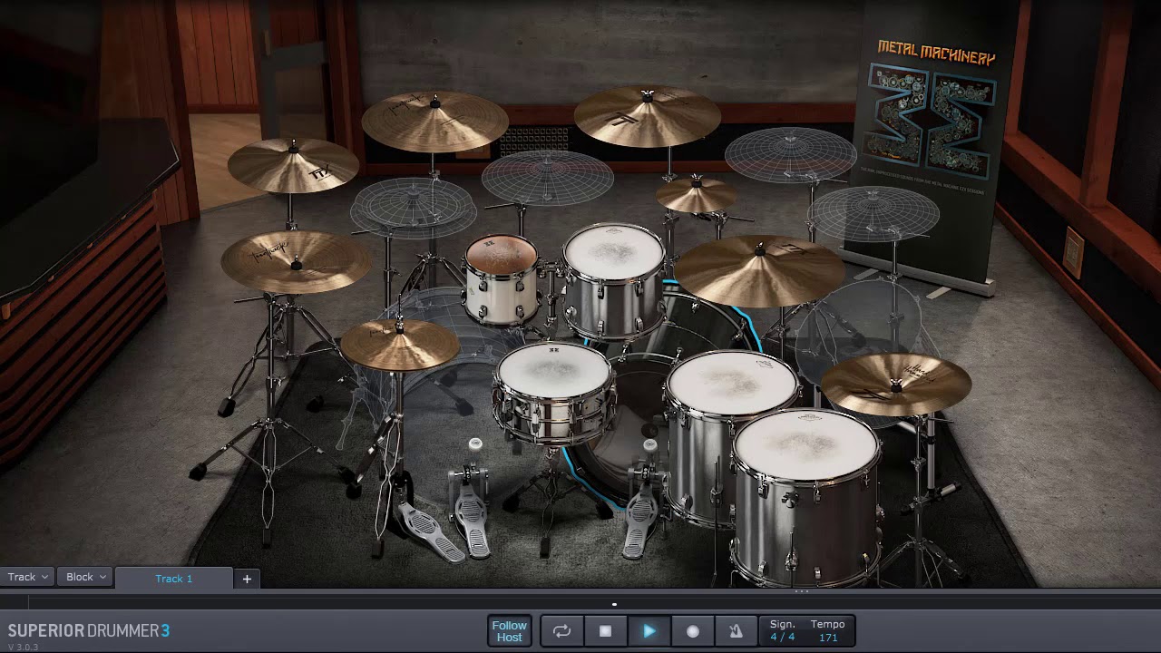Viewport: 1161px width, 653px height.
Task: Select the Track 1 tab
Action: click(x=173, y=578)
